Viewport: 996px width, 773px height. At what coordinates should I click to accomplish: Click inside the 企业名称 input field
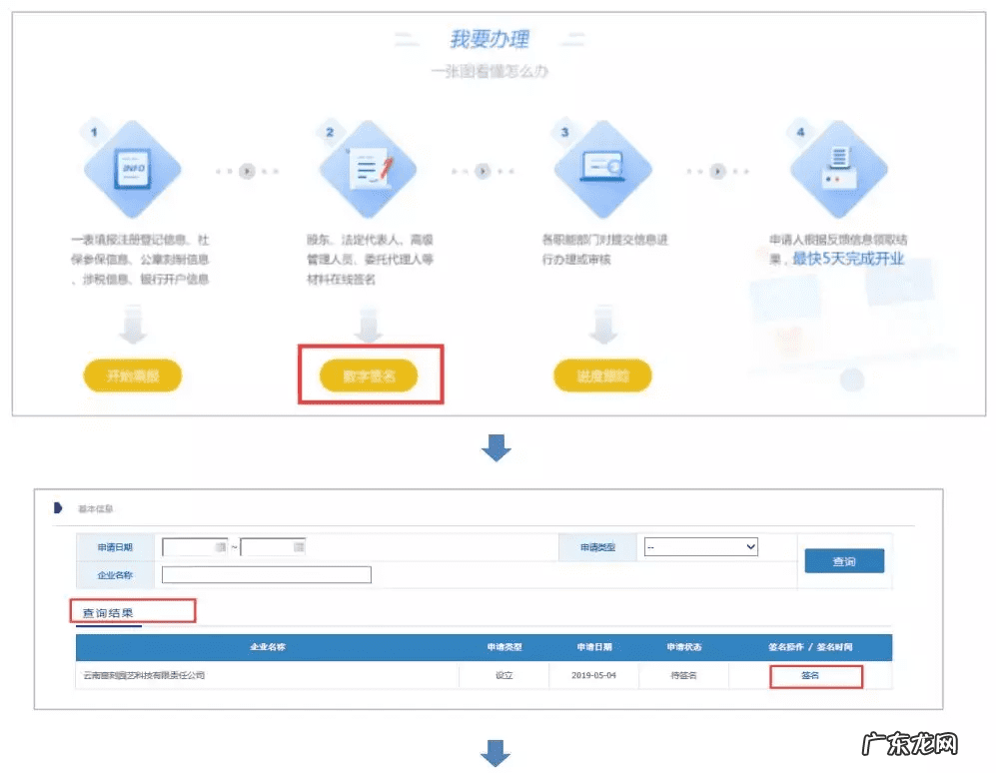(265, 574)
